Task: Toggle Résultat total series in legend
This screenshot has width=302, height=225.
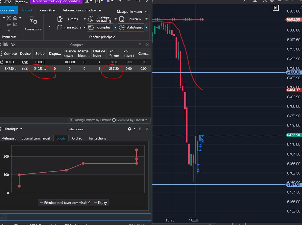Action: [x=65, y=203]
